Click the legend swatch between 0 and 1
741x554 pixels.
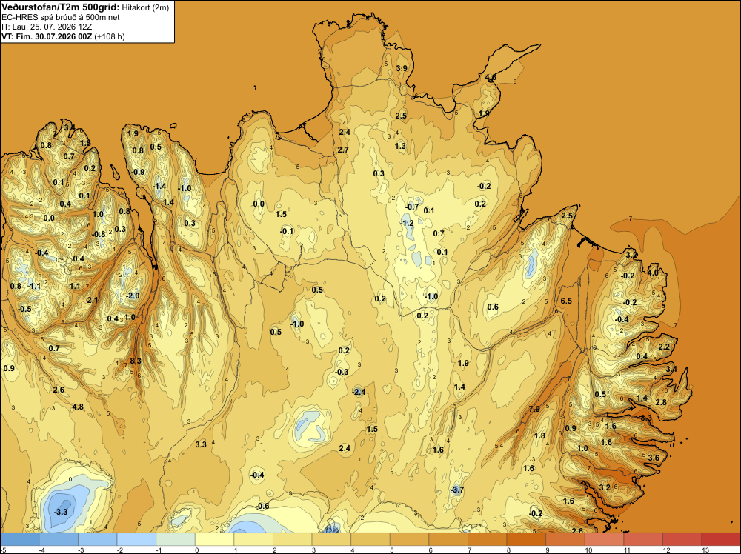pyautogui.click(x=215, y=539)
